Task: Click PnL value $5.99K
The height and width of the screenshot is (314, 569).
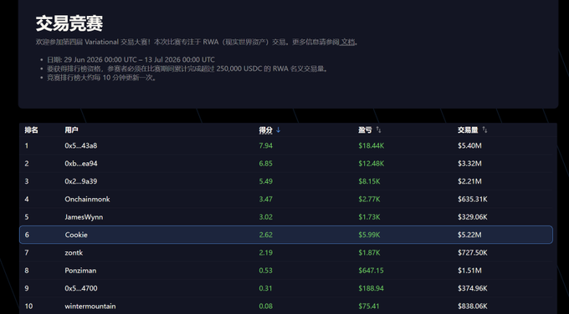Action: click(x=369, y=235)
